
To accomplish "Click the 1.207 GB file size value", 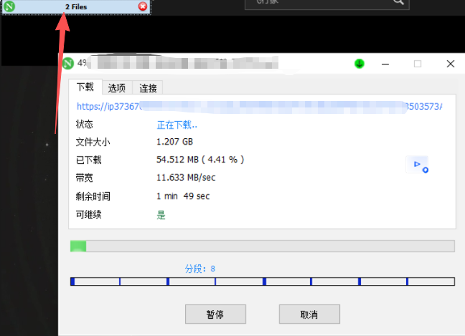I will [x=174, y=142].
